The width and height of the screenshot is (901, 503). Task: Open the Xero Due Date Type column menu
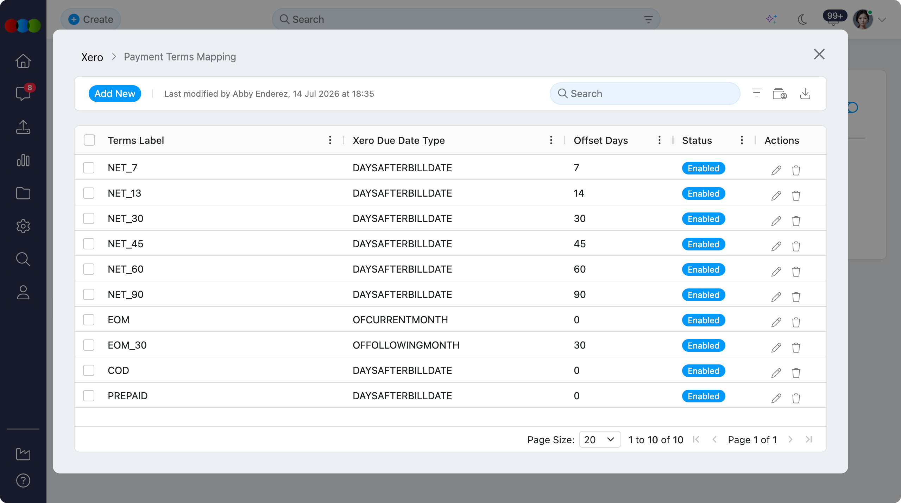click(x=551, y=140)
